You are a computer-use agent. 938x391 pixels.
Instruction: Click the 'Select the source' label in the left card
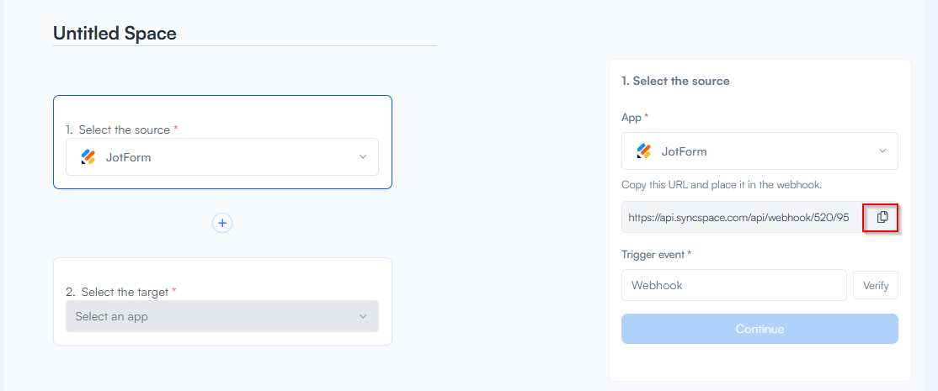(124, 129)
